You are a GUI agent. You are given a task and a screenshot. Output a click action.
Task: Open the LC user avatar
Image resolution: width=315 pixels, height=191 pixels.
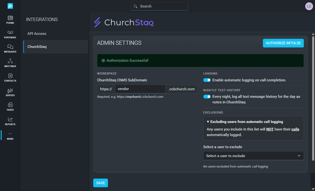(x=309, y=6)
